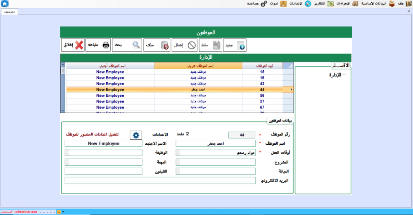The height and width of the screenshot is (215, 413).
Task: Click the New (جديد) employee button
Action: tap(235, 45)
